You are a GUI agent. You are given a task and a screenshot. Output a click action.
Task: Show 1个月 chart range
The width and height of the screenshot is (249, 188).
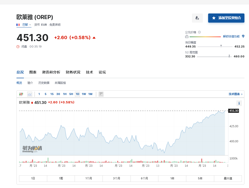(89, 178)
